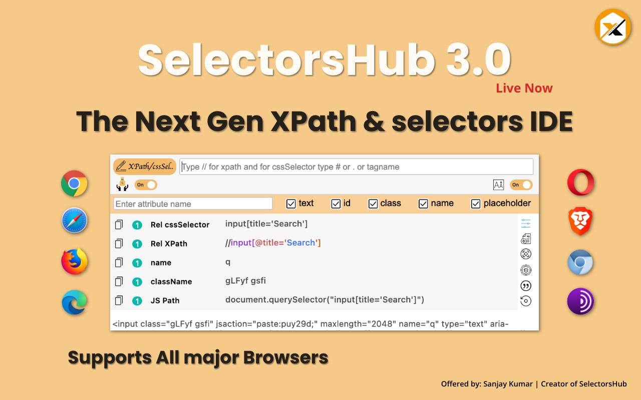The image size is (641, 400).
Task: Click the Offered by Sanjay Kumar credit
Action: pos(534,384)
